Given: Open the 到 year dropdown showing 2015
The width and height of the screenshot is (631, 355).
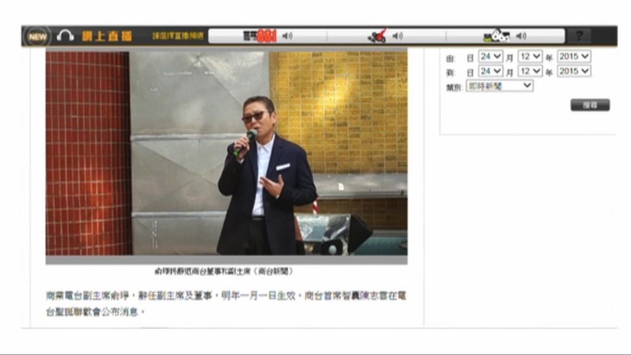Looking at the screenshot, I should (x=573, y=71).
